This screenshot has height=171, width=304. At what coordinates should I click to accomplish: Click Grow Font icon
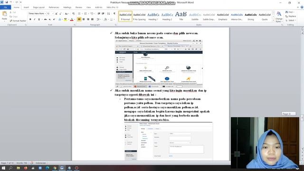pyautogui.click(x=56, y=14)
